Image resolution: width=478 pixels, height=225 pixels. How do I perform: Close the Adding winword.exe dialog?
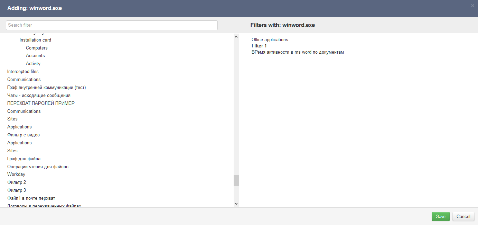[472, 6]
